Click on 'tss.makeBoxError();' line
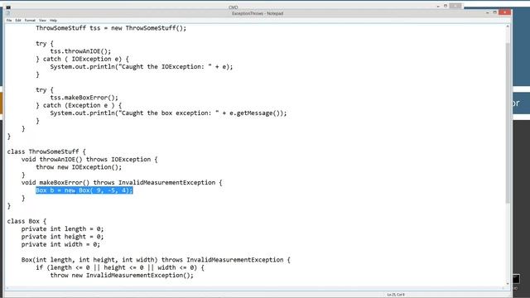Viewport: 530px width, 298px height. tap(84, 98)
